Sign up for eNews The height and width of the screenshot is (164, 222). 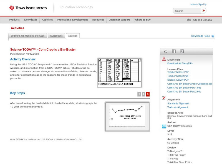click(198, 4)
